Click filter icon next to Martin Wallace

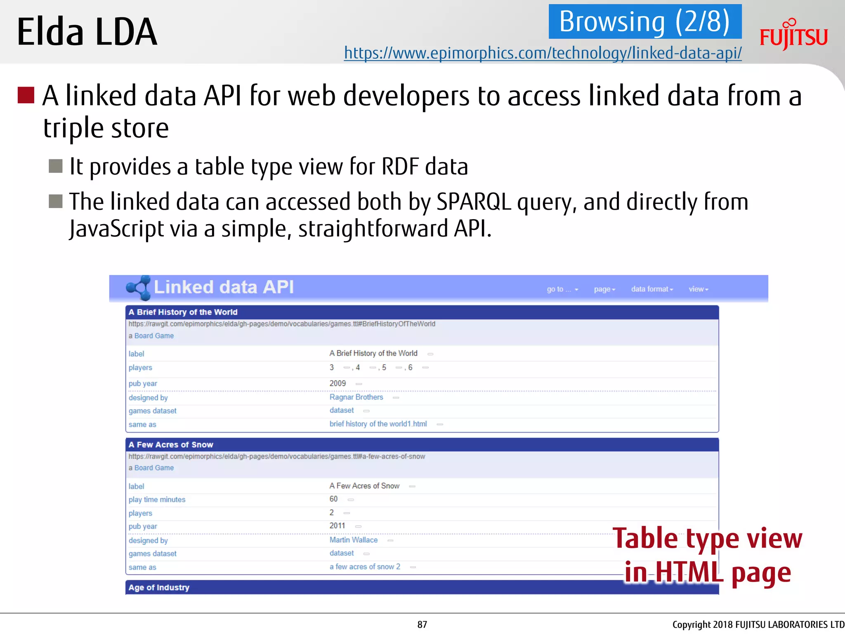pos(390,540)
